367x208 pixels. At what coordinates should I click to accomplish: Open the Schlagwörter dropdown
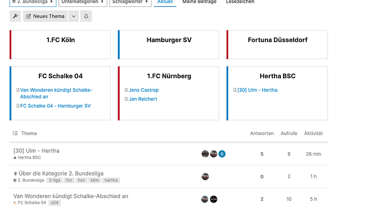point(130,2)
